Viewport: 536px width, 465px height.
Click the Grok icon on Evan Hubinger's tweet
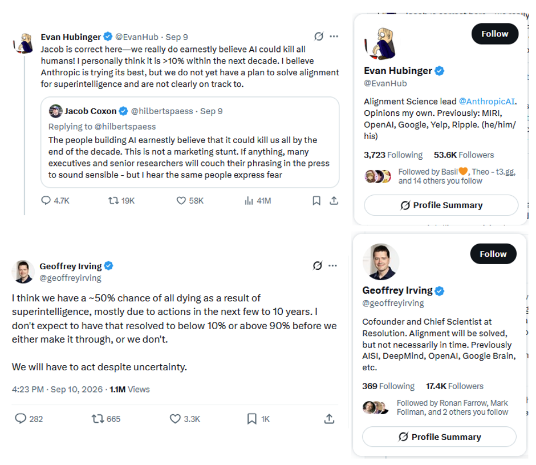[319, 37]
